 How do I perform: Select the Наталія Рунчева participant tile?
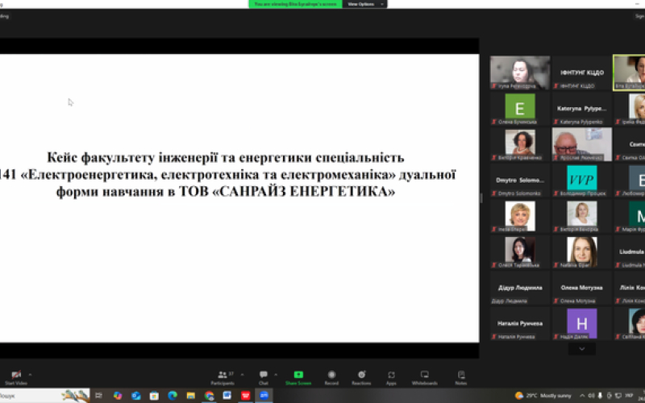[x=520, y=323]
